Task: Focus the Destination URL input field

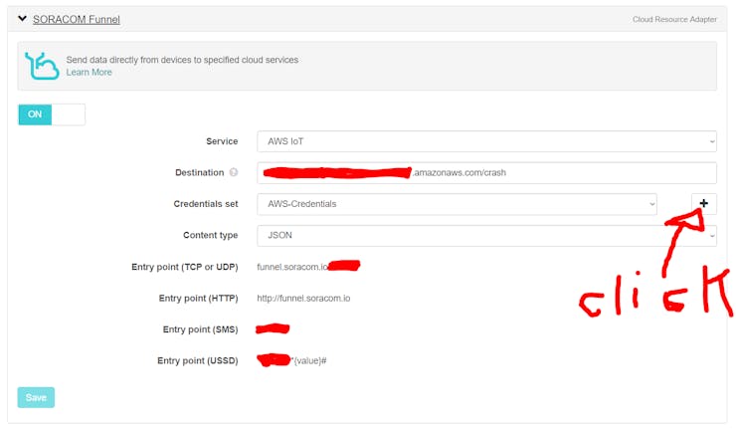Action: pos(486,173)
